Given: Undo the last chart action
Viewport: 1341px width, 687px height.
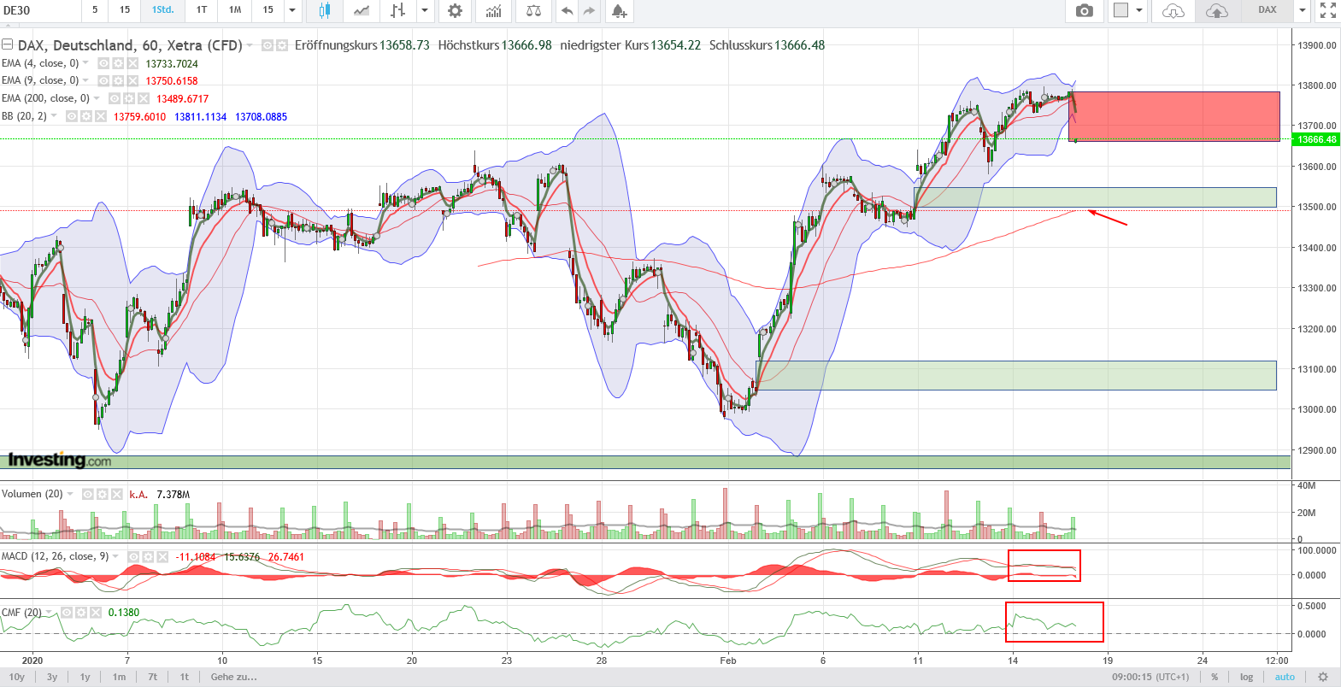Looking at the screenshot, I should (x=567, y=10).
